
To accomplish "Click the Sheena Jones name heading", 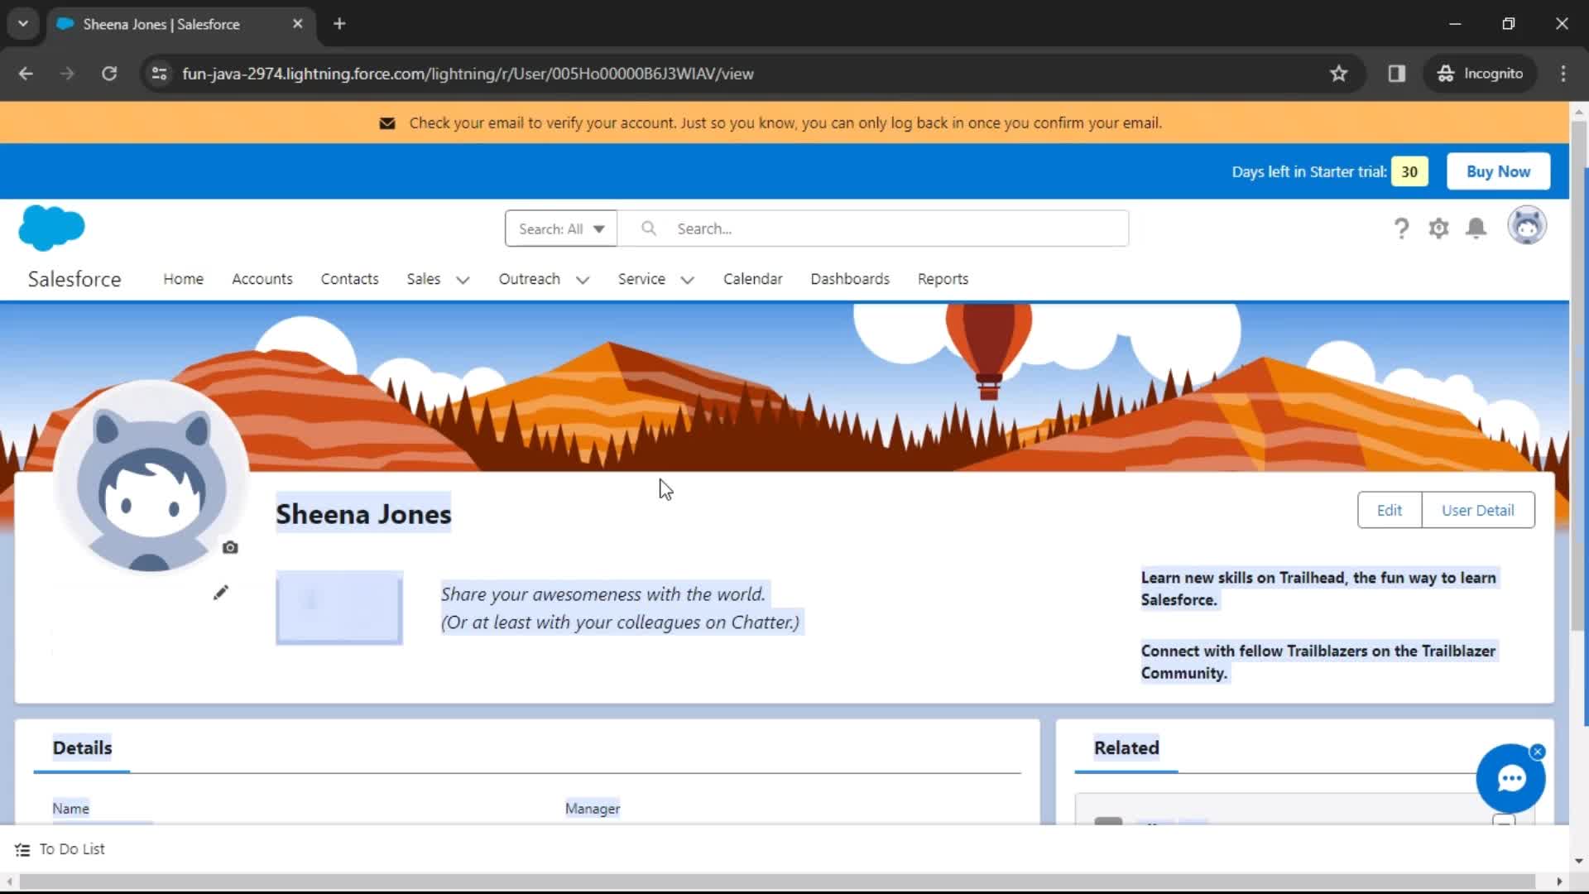I will 363,514.
